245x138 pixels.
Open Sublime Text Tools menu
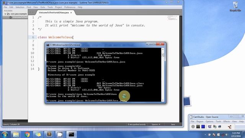pos(50,7)
